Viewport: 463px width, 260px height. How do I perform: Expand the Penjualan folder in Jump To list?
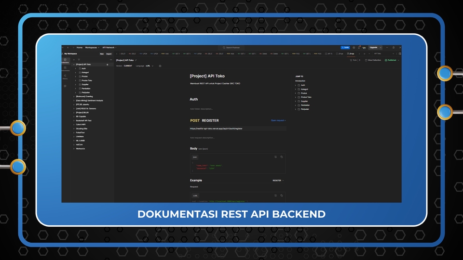point(296,109)
